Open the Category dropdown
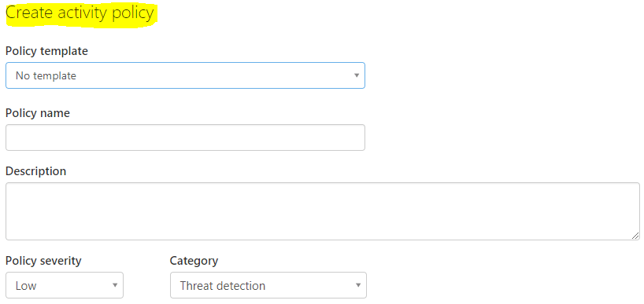 [268, 285]
